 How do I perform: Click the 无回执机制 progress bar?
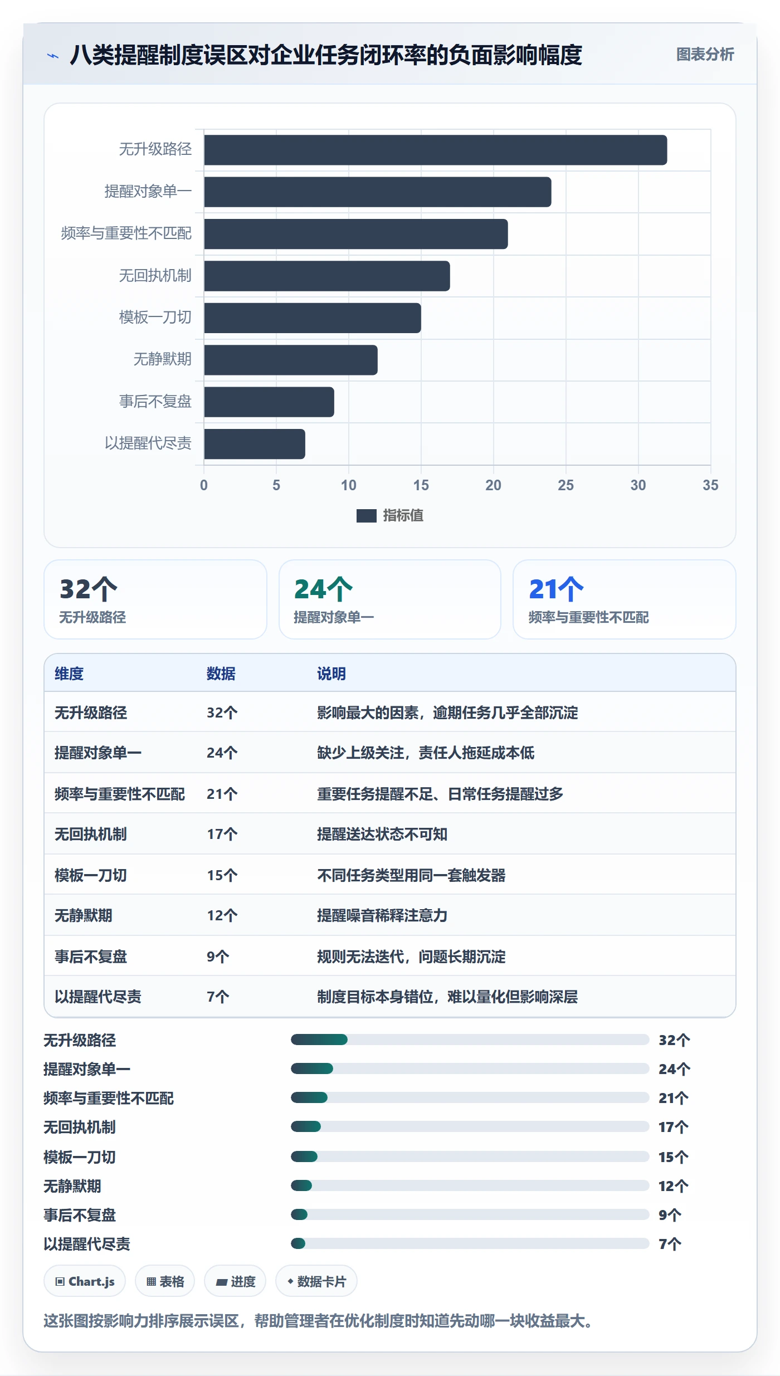click(x=470, y=1126)
